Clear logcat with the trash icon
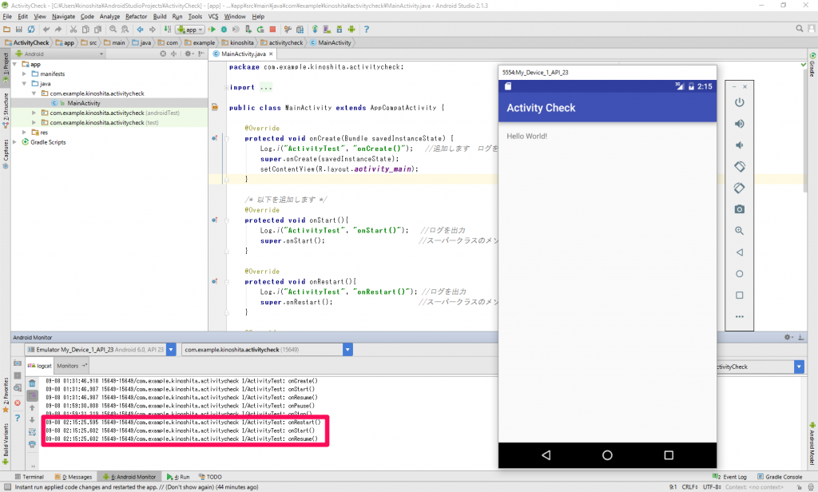 pyautogui.click(x=32, y=383)
